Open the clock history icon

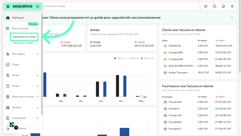click(x=214, y=6)
